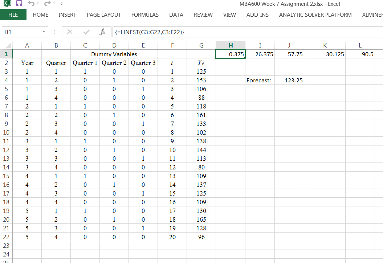Open the Insert Function fx dialog
Viewport: 383px width, 263px height.
[102, 32]
